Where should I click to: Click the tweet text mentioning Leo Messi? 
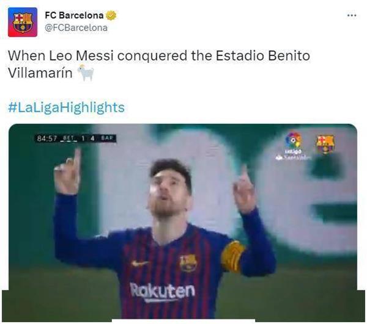pos(159,56)
